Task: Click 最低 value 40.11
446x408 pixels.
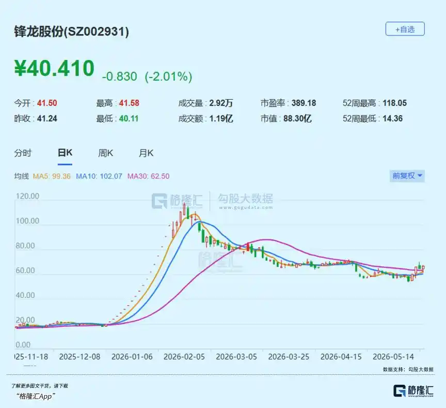Action: pos(129,118)
